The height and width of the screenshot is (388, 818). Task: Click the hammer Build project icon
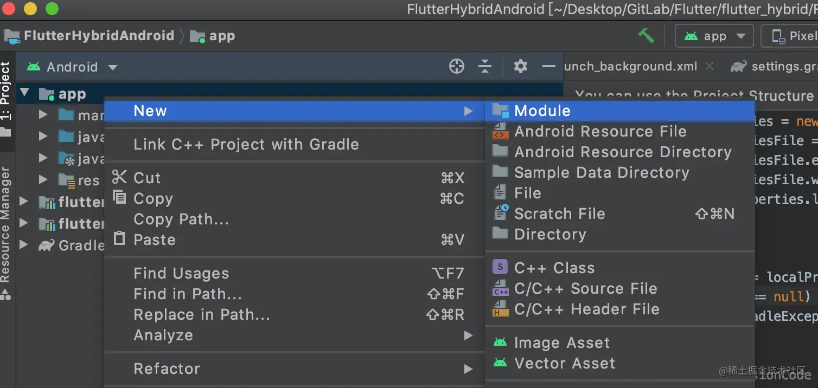click(646, 36)
